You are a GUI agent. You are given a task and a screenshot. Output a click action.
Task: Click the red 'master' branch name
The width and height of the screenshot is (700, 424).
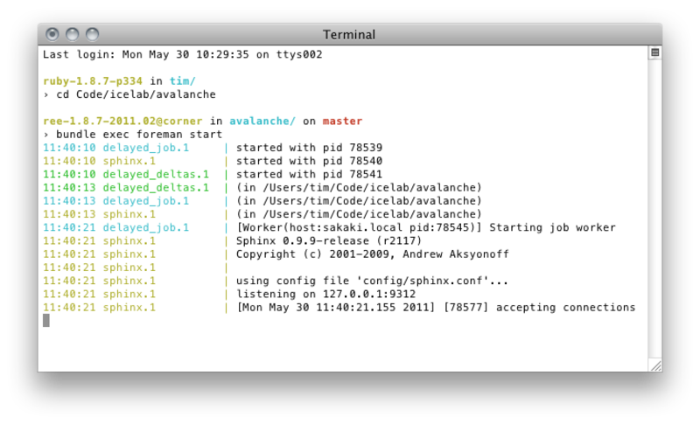pyautogui.click(x=342, y=121)
